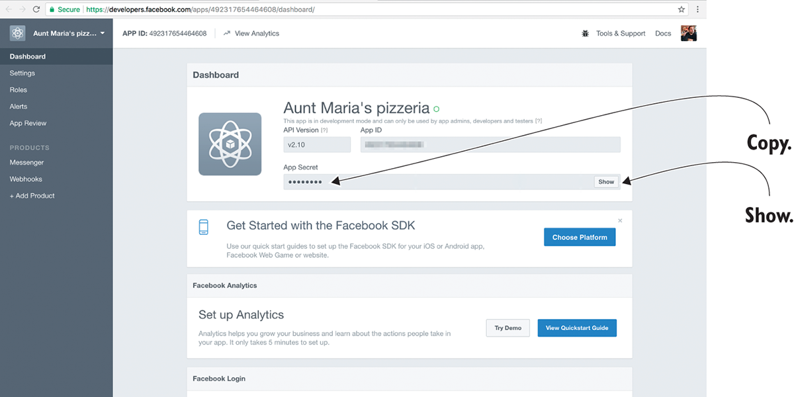Bookmark page with star icon

pyautogui.click(x=682, y=10)
